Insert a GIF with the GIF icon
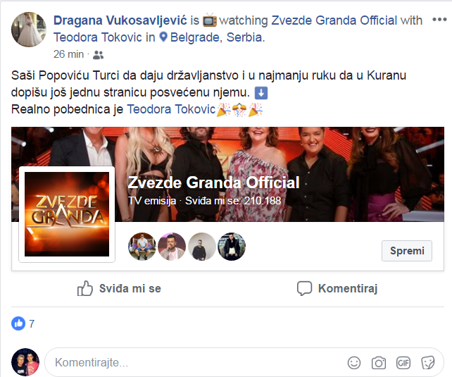Image resolution: width=452 pixels, height=377 pixels. point(403,363)
